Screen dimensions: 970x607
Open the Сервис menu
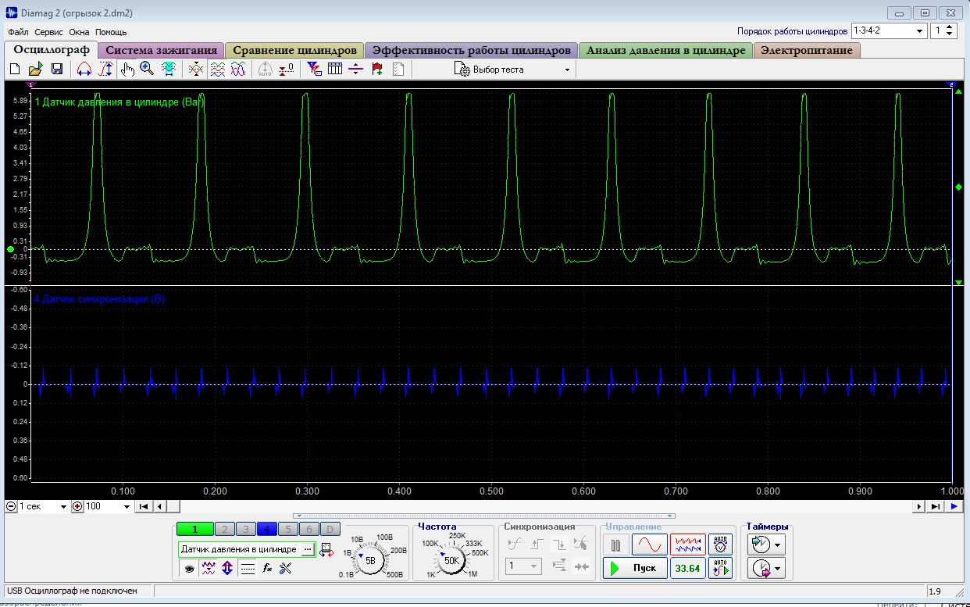coord(49,32)
